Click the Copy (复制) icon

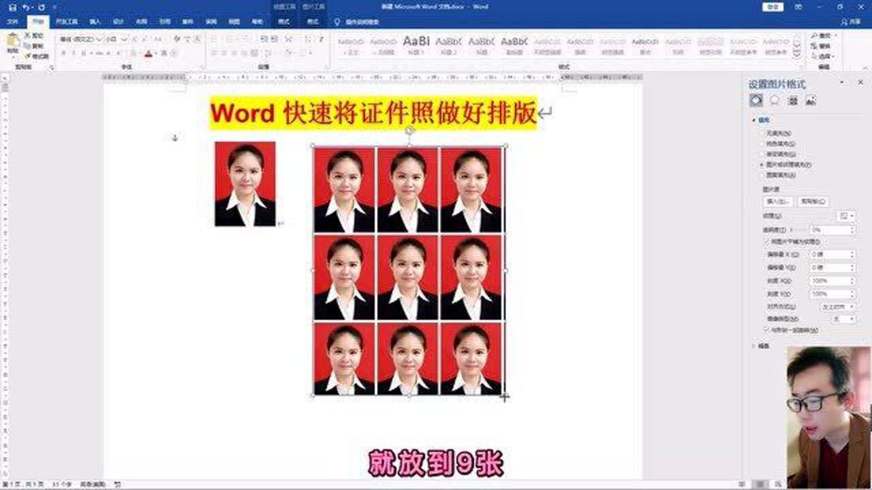(27, 46)
